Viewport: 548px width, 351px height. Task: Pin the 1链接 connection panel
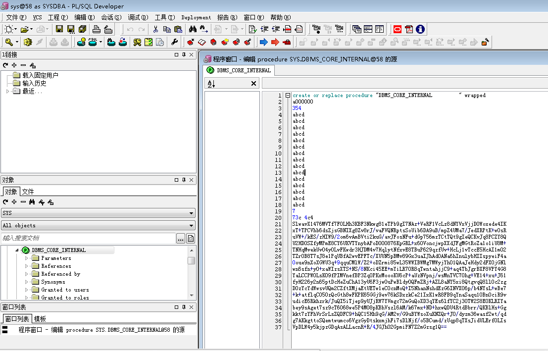pyautogui.click(x=184, y=55)
